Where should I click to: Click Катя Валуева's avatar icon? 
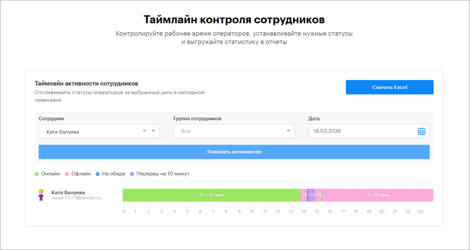coord(41,195)
